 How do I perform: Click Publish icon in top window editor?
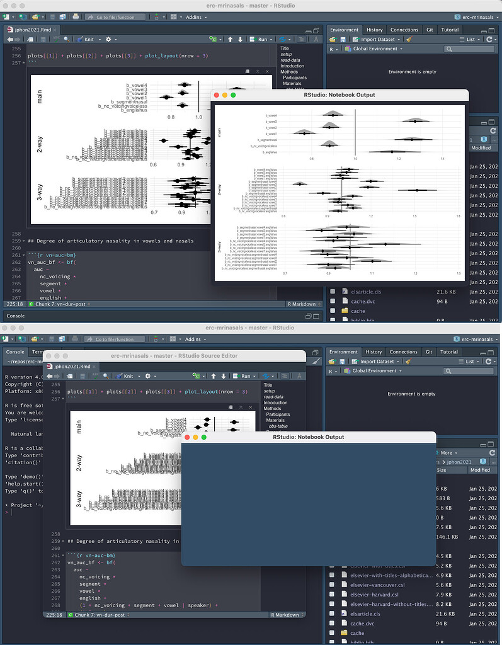tap(282, 39)
